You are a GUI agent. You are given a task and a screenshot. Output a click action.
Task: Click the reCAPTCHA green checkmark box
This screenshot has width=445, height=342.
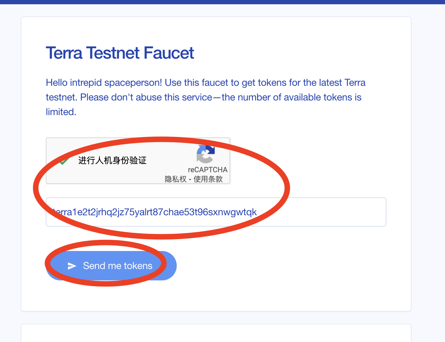pyautogui.click(x=63, y=161)
